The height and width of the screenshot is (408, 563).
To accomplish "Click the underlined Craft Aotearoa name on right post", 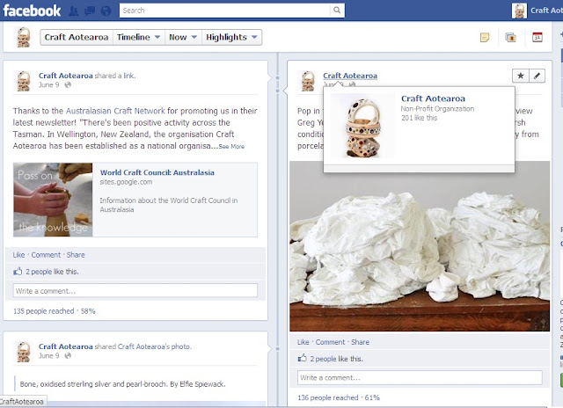I will [x=350, y=76].
